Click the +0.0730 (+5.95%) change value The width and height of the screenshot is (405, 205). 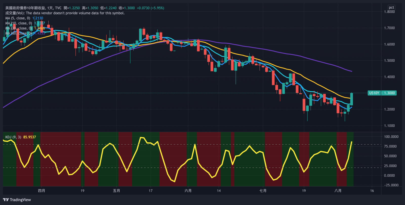[x=150, y=8]
